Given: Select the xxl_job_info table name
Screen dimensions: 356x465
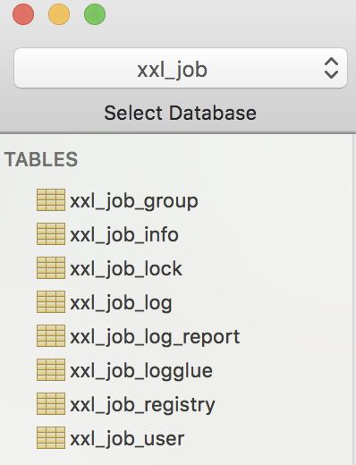Looking at the screenshot, I should click(x=124, y=235).
